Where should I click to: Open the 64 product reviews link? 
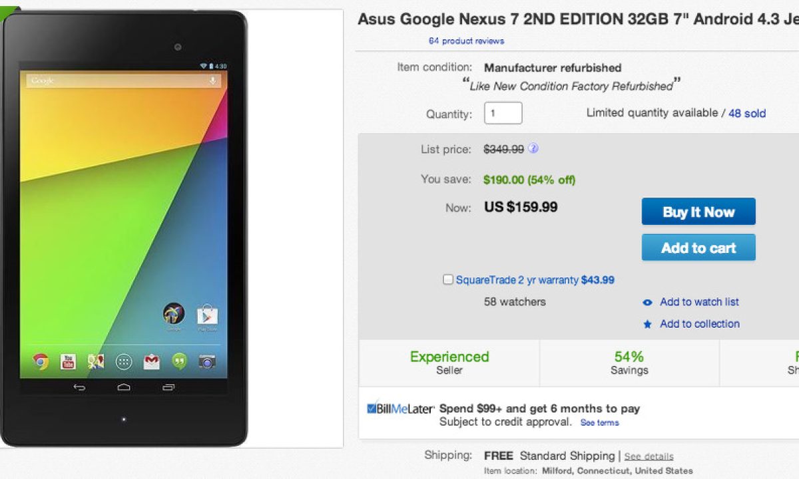pyautogui.click(x=466, y=41)
